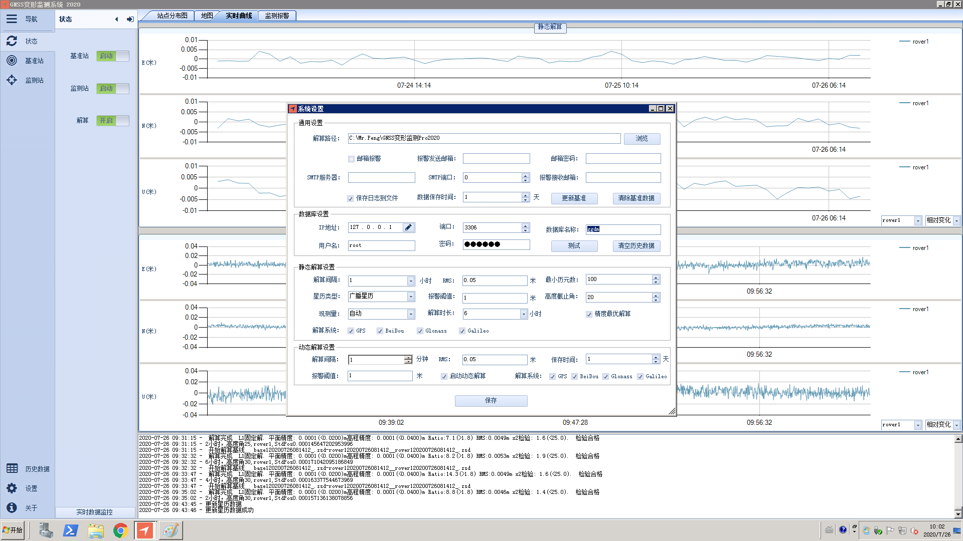This screenshot has height=541, width=963.
Task: Open the 状态 refresh icon in sidebar
Action: [x=12, y=41]
